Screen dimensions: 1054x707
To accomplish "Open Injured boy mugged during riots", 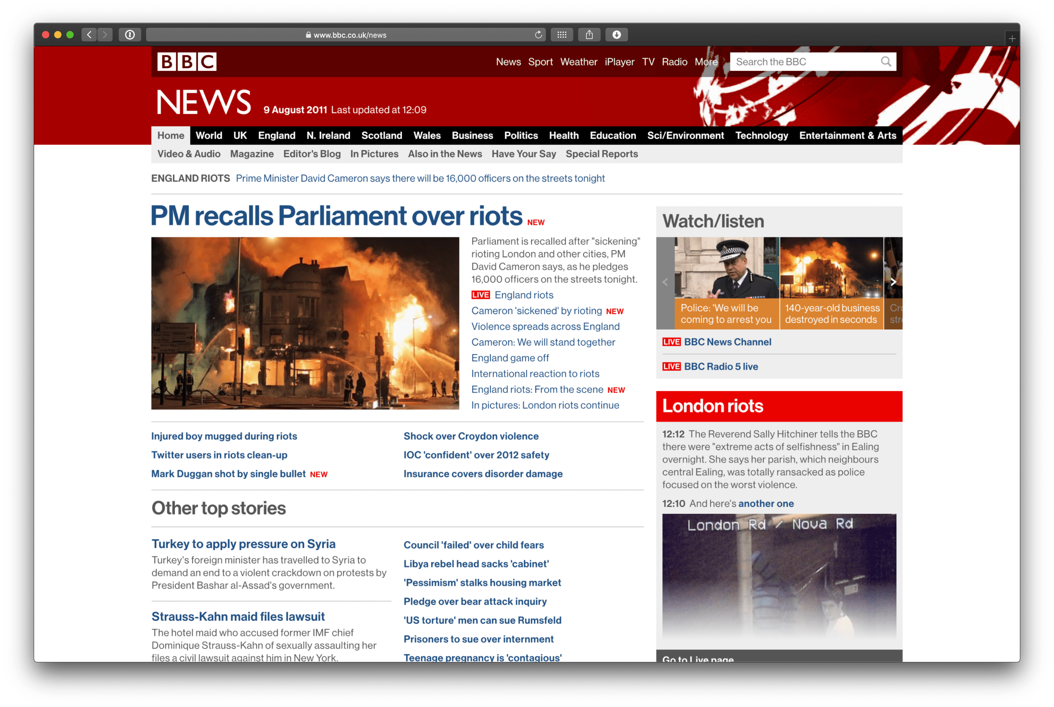I will tap(224, 436).
